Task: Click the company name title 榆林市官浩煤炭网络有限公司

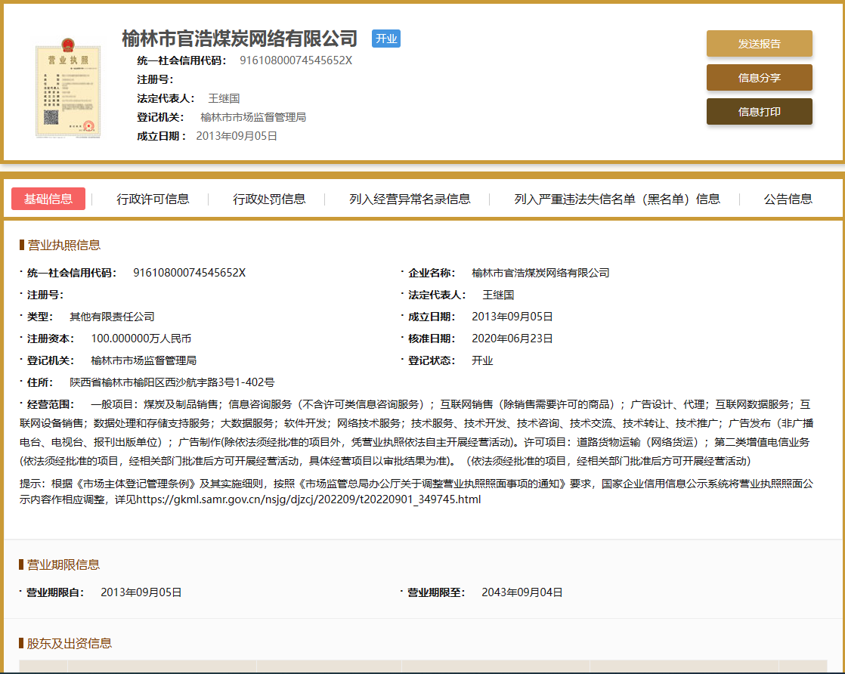Action: (x=240, y=39)
